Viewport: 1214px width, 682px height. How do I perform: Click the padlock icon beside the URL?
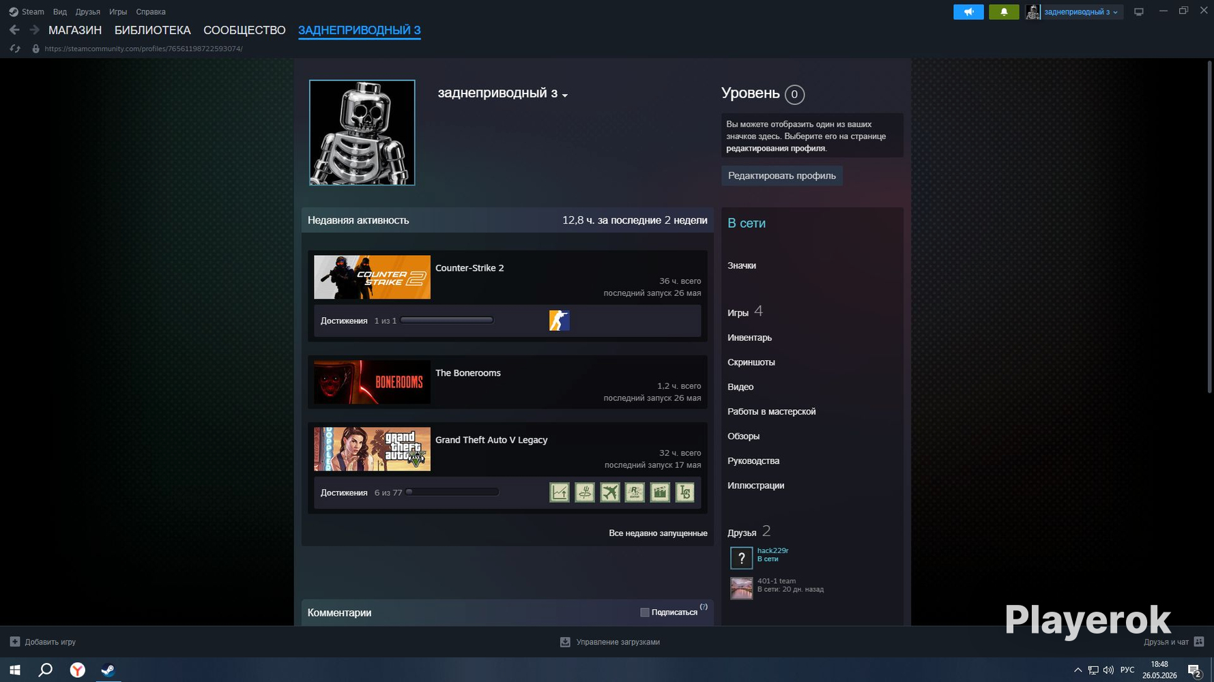(35, 49)
